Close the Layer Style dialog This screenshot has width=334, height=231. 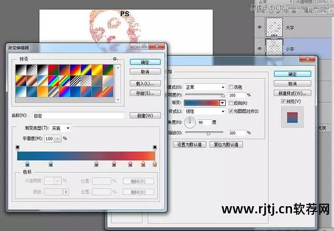click(x=307, y=59)
